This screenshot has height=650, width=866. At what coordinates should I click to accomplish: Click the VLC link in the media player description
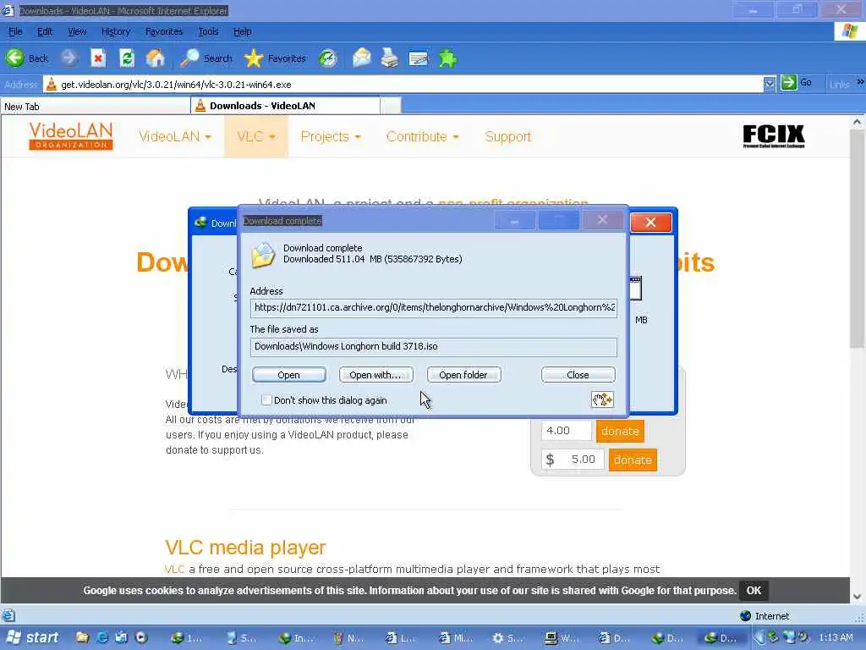[x=174, y=569]
